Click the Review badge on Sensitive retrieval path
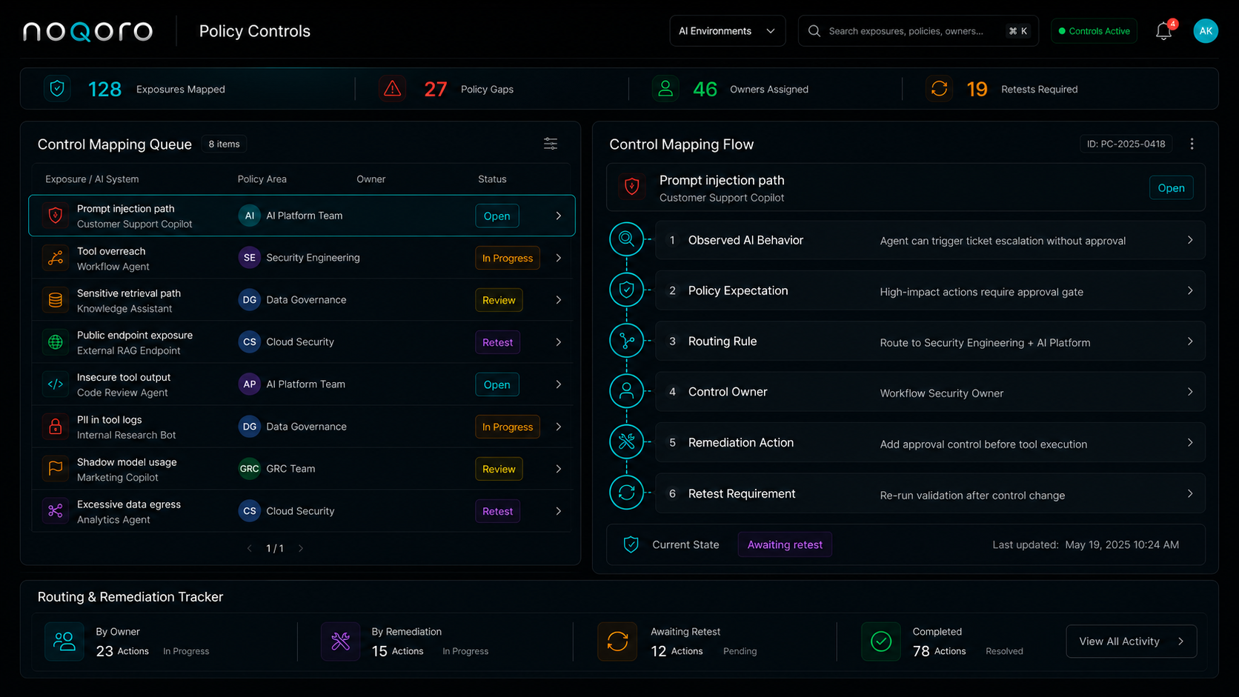 click(499, 300)
